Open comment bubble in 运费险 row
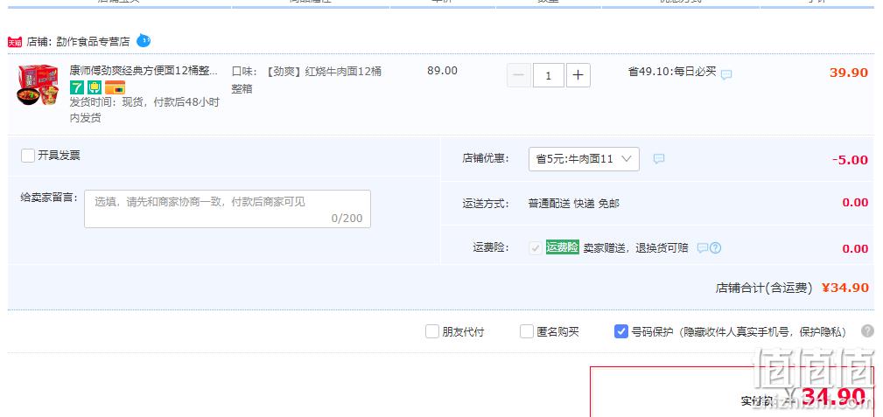The height and width of the screenshot is (417, 883). point(702,248)
